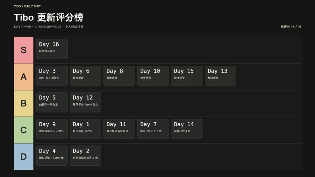Select the Day 4 Ultrafast card
Viewport: 315px width, 177px height.
52,156
